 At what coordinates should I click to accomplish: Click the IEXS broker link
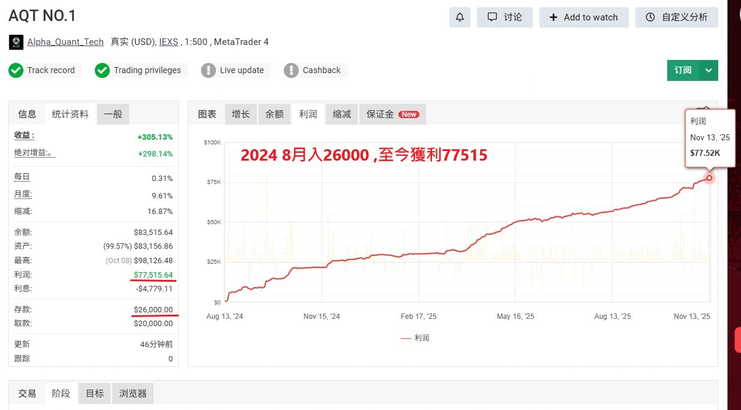(x=169, y=42)
